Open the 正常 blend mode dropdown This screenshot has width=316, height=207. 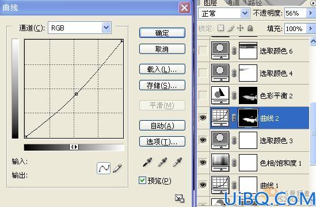coord(245,13)
